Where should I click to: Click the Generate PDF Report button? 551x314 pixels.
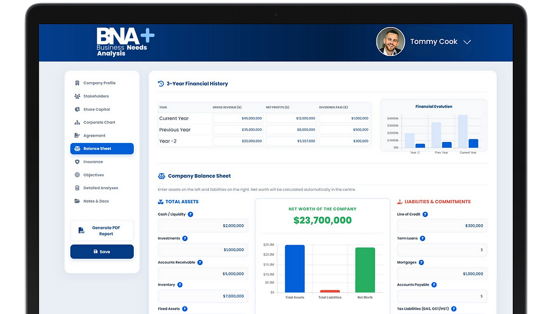[102, 231]
